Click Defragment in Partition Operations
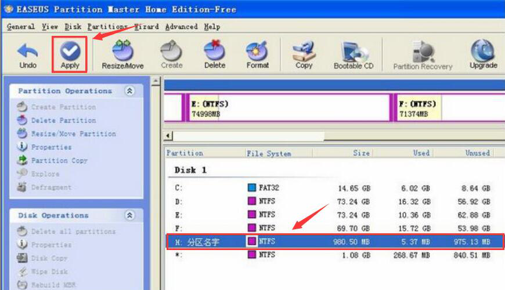505x290 pixels. click(45, 187)
